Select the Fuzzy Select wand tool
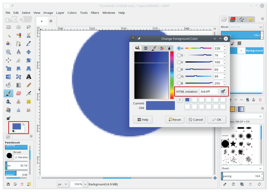 coord(9,35)
